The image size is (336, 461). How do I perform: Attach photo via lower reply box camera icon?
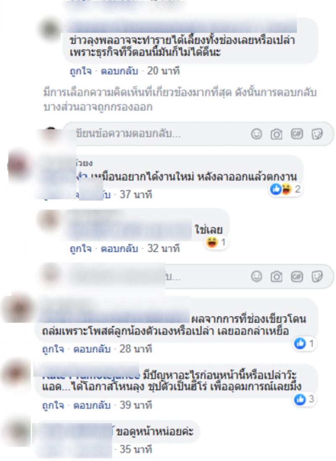click(x=276, y=276)
